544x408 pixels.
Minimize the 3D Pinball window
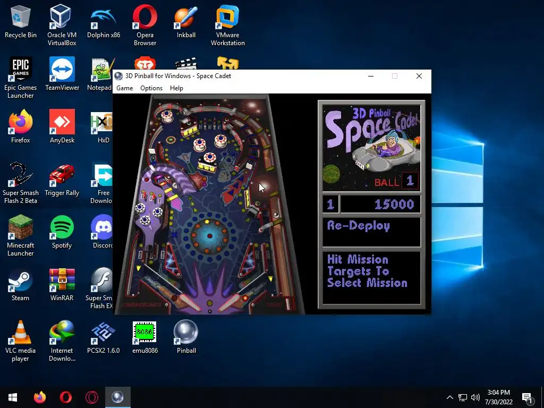tap(370, 76)
